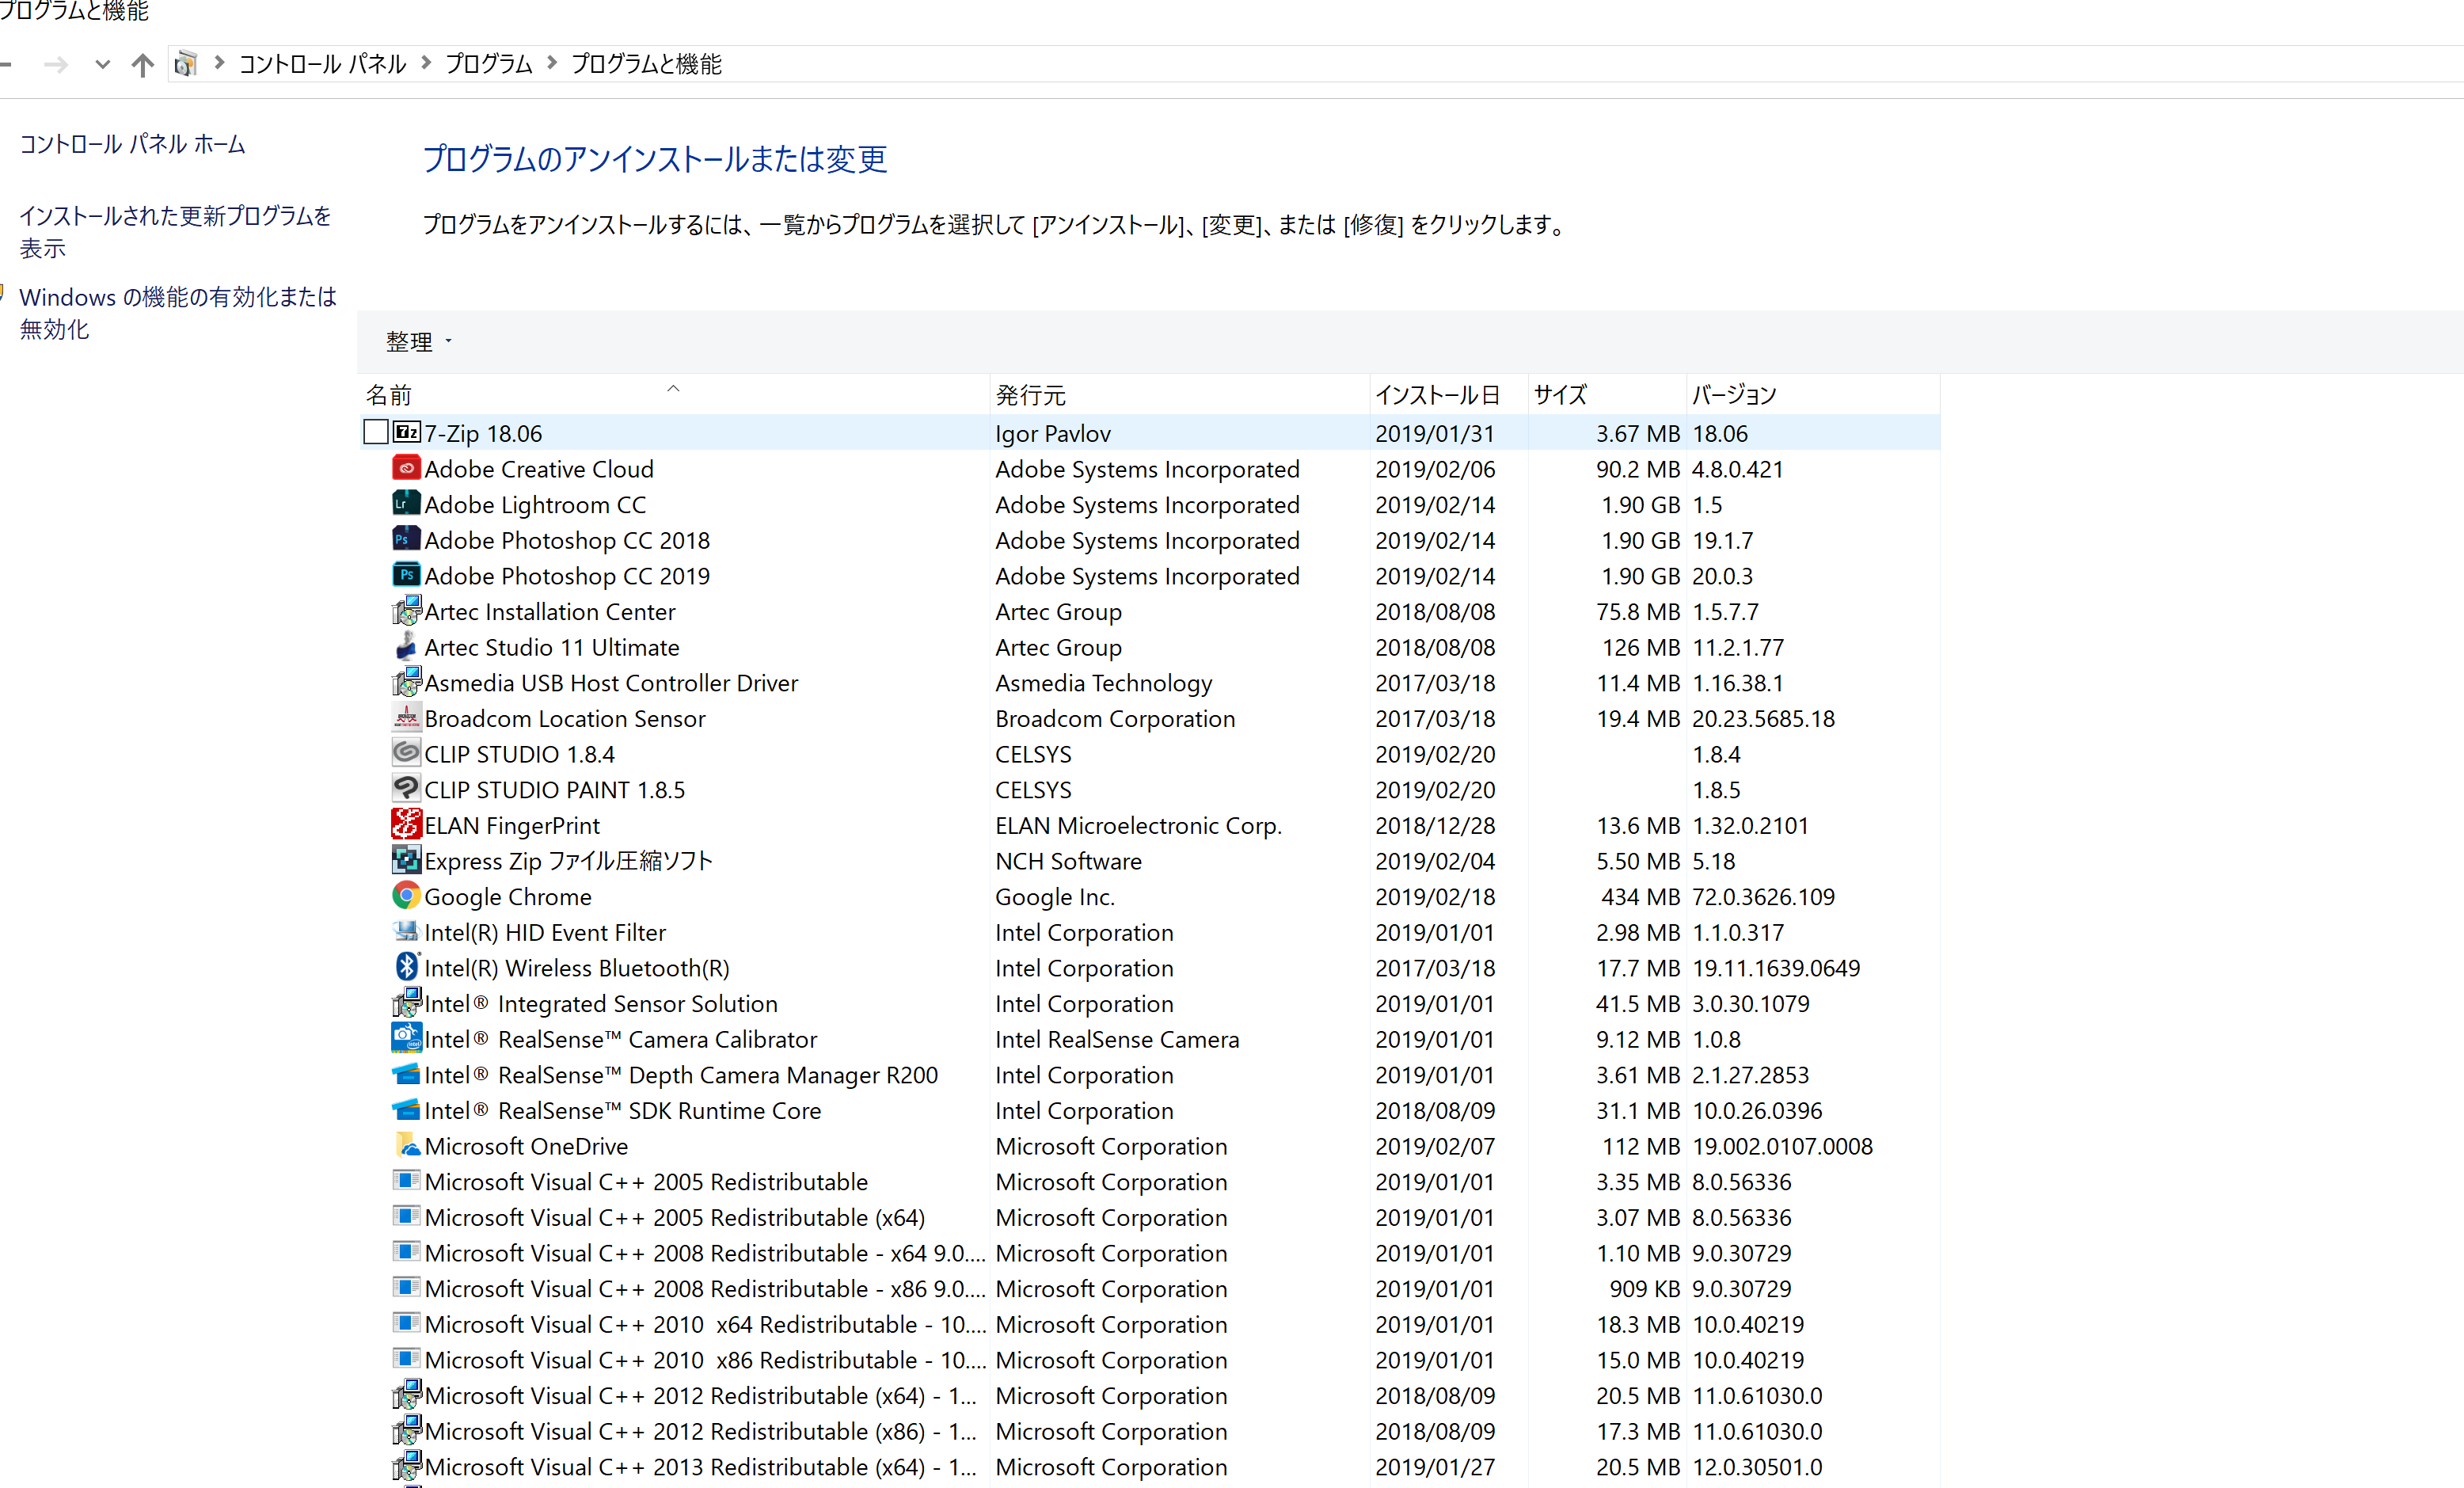
Task: Expand the chevron after コントロール パネル breadcrumb
Action: pyautogui.click(x=426, y=64)
